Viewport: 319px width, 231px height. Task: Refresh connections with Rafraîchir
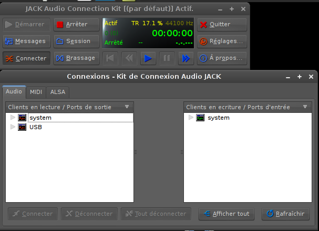(x=286, y=214)
